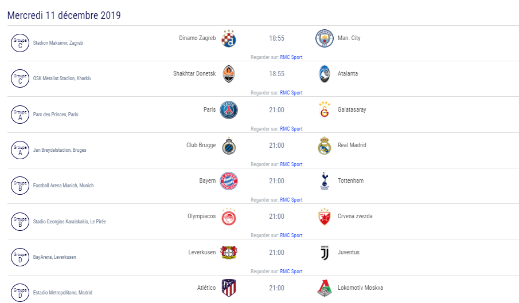Open RMC Sport link for Dinamo Zagreb match

click(x=291, y=57)
